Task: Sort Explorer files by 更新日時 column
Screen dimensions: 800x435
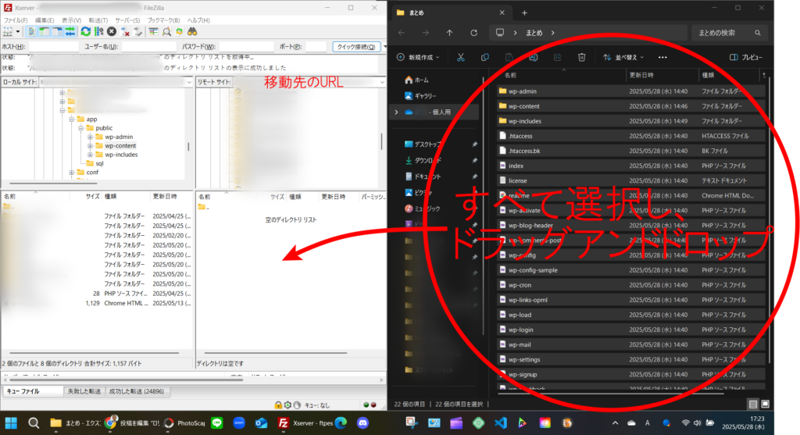Action: point(661,75)
